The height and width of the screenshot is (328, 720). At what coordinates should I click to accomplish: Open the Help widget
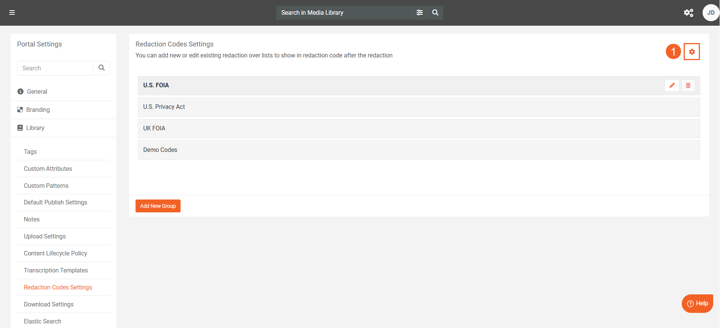click(x=697, y=303)
